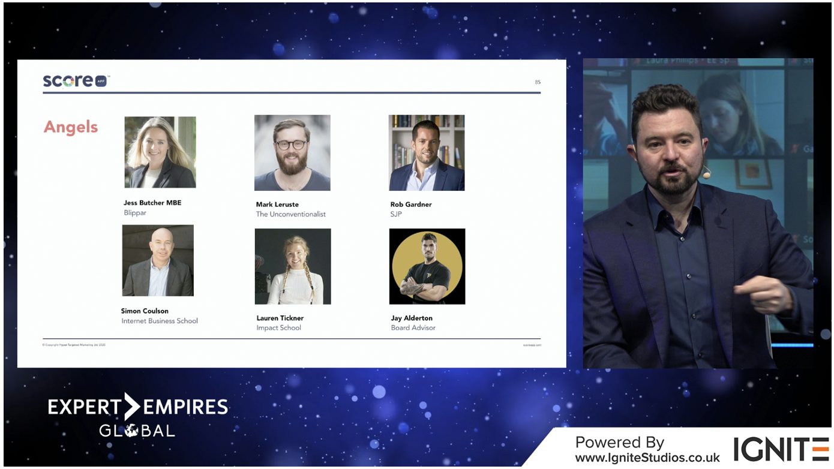The height and width of the screenshot is (469, 834).
Task: Click the ScoreApp logo on the slide
Action: point(76,81)
